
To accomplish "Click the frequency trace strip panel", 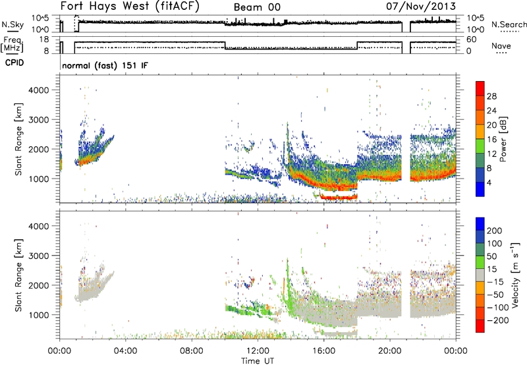I will coord(258,45).
